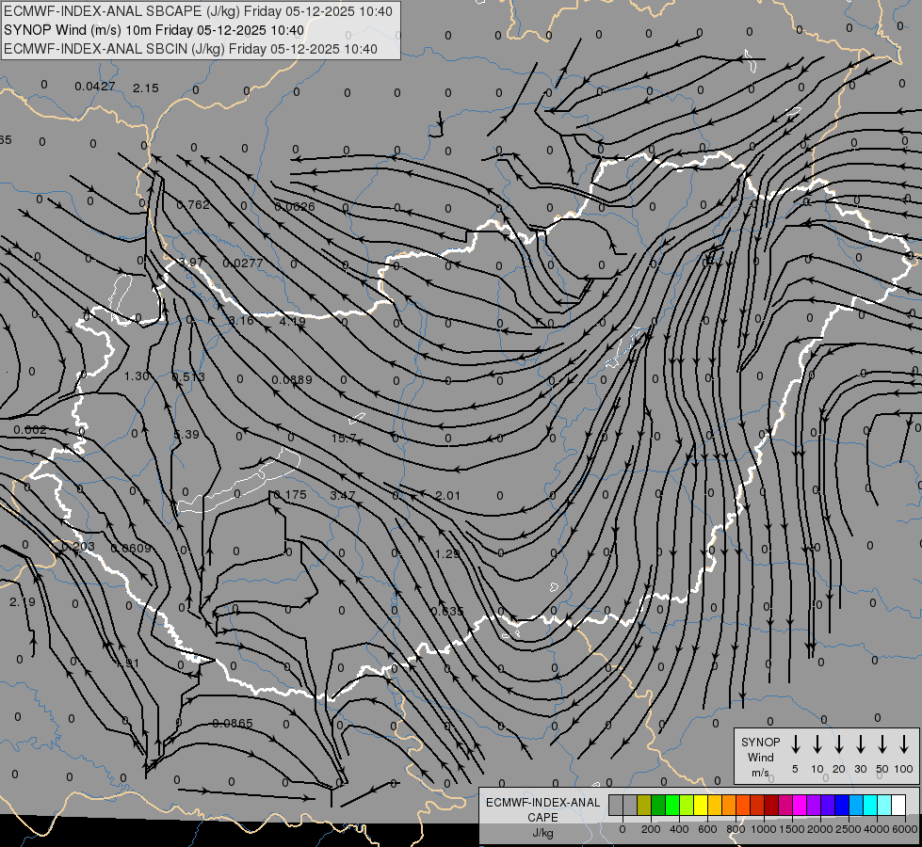The image size is (922, 847).
Task: Click the 0.0427 CAPE value on map
Action: tap(95, 87)
